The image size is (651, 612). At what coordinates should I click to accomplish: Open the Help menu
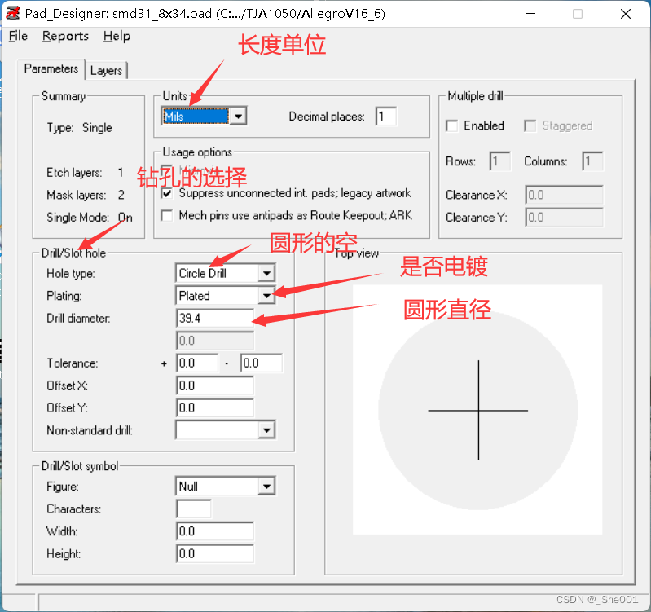pos(117,36)
